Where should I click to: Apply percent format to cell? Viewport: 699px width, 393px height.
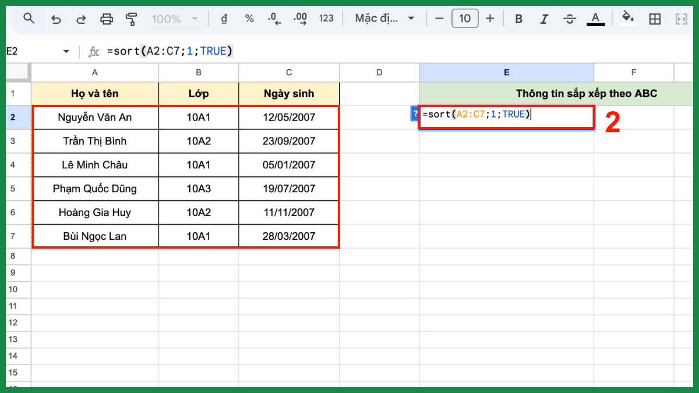(249, 19)
